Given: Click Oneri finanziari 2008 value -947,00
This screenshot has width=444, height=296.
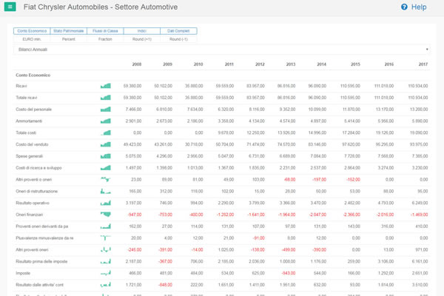Looking at the screenshot, I should (x=134, y=215).
